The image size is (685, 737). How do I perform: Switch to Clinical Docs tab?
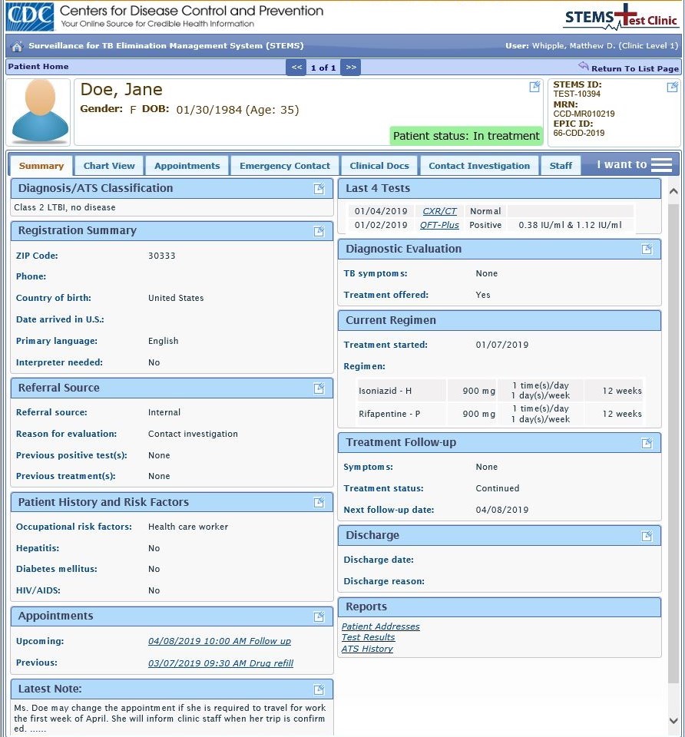(379, 166)
